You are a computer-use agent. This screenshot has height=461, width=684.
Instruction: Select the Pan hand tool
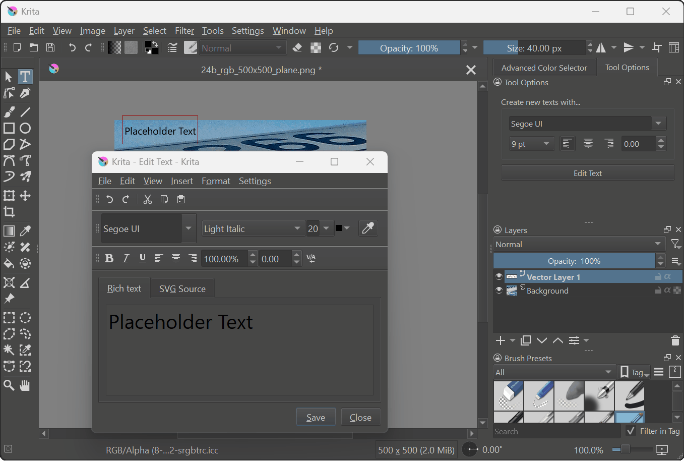click(25, 386)
